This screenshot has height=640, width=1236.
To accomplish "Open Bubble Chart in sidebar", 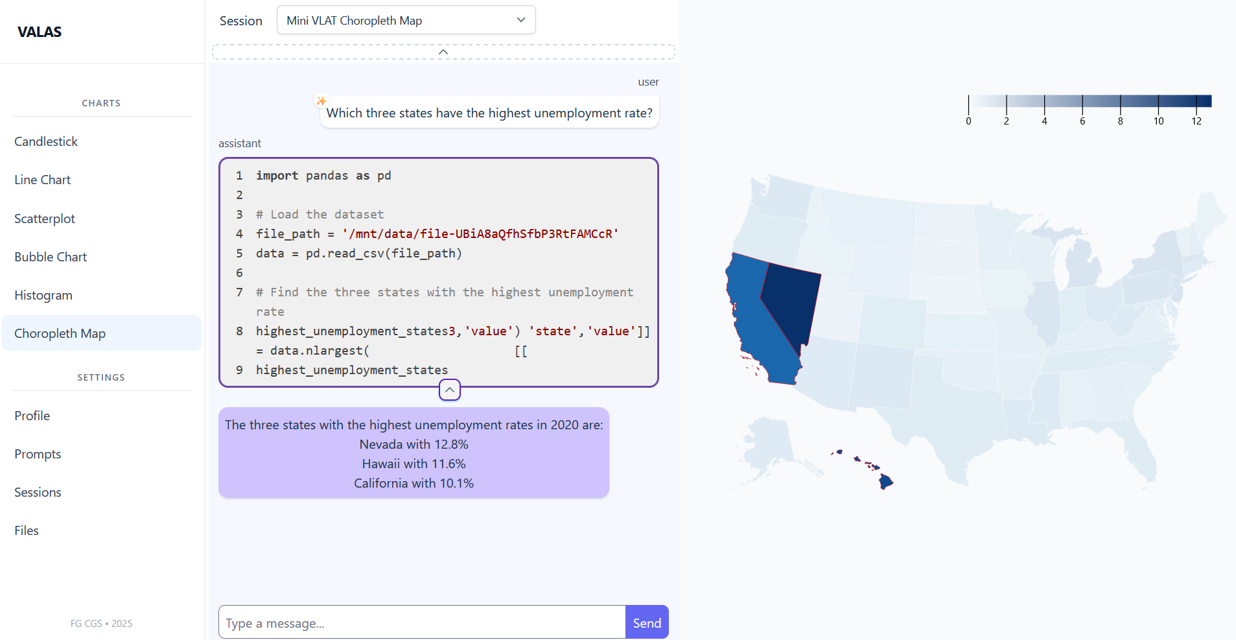I will [51, 257].
